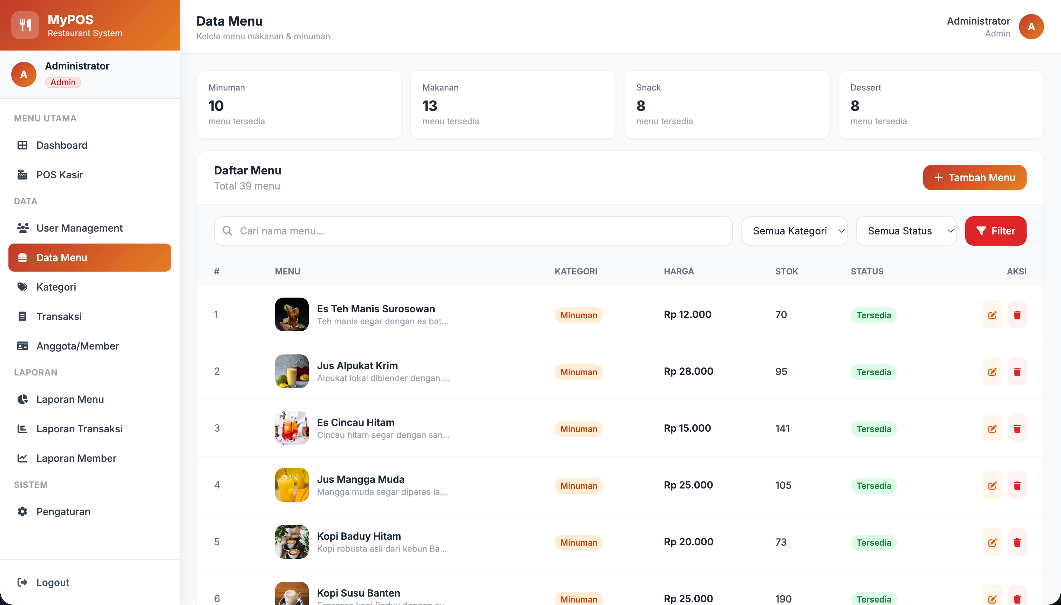Click the search magnifier icon

pos(227,231)
